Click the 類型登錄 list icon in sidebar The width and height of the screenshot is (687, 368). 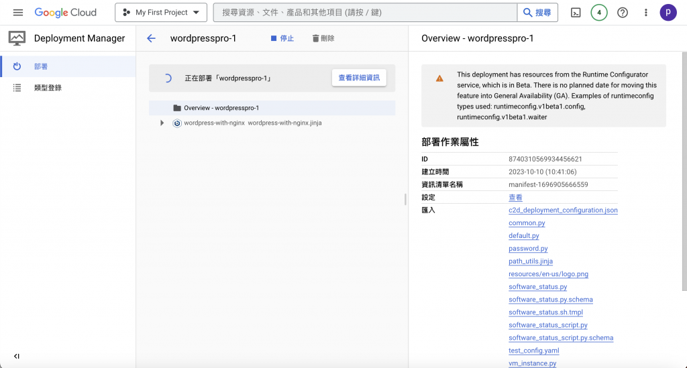pyautogui.click(x=17, y=88)
